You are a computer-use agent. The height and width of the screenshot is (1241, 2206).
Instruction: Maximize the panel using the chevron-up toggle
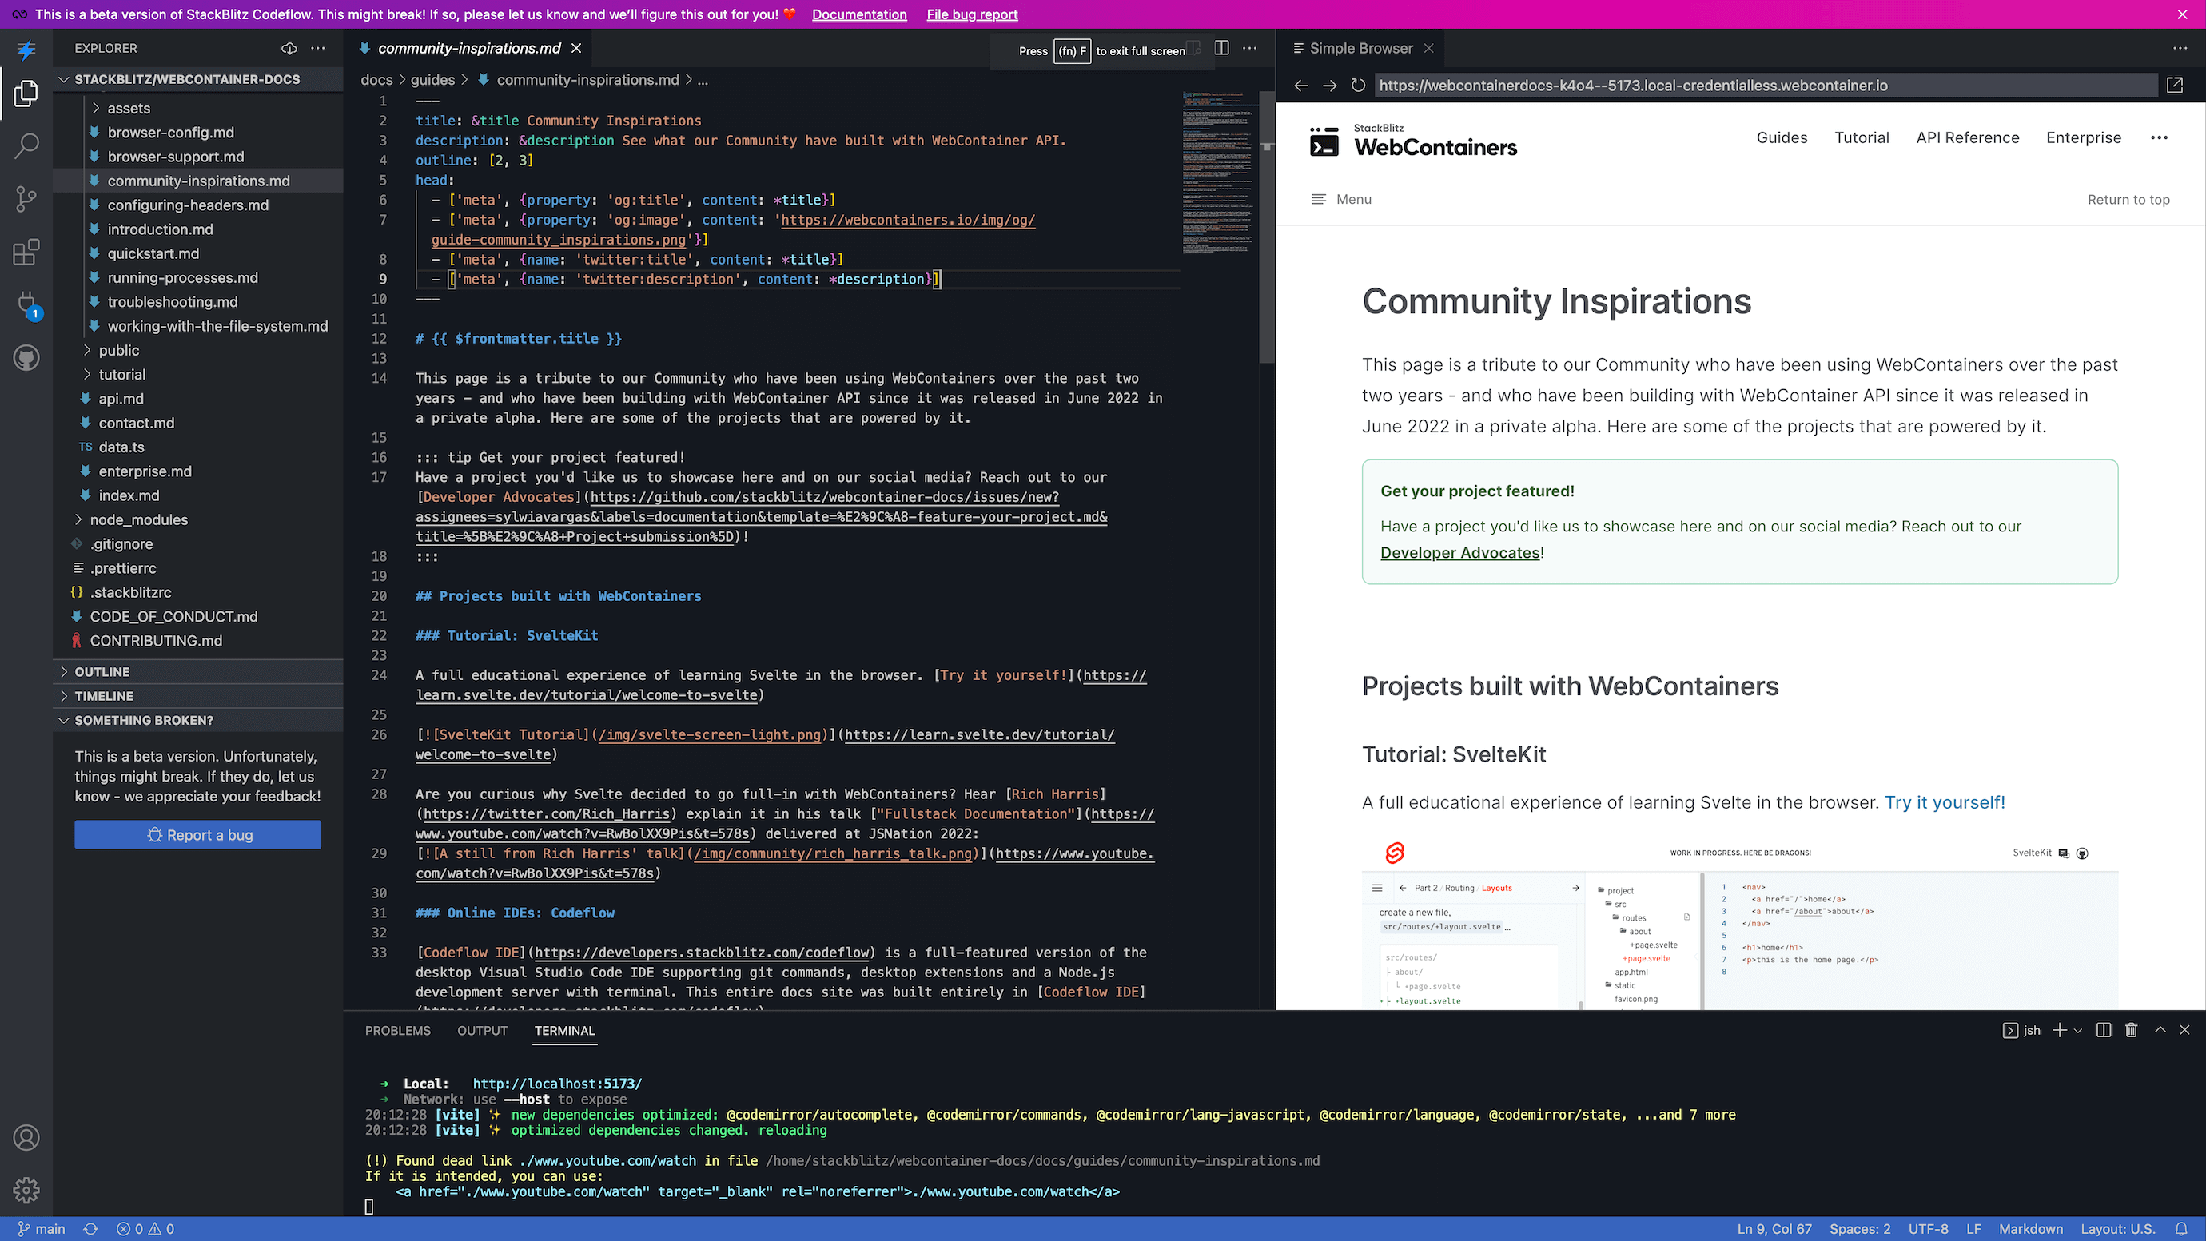tap(2160, 1030)
